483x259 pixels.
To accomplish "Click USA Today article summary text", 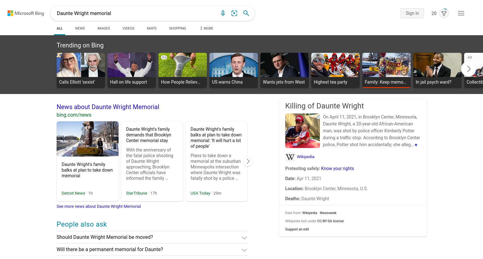I will click(216, 167).
